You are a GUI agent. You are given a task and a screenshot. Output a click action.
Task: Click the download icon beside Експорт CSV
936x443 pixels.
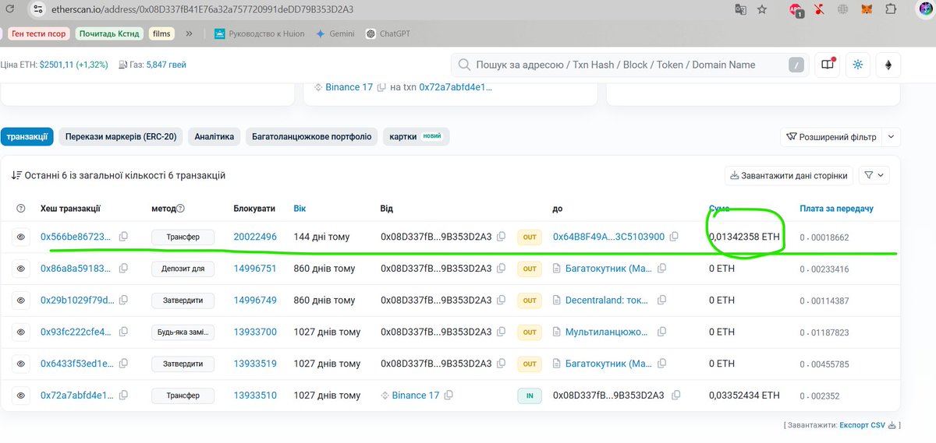[893, 426]
